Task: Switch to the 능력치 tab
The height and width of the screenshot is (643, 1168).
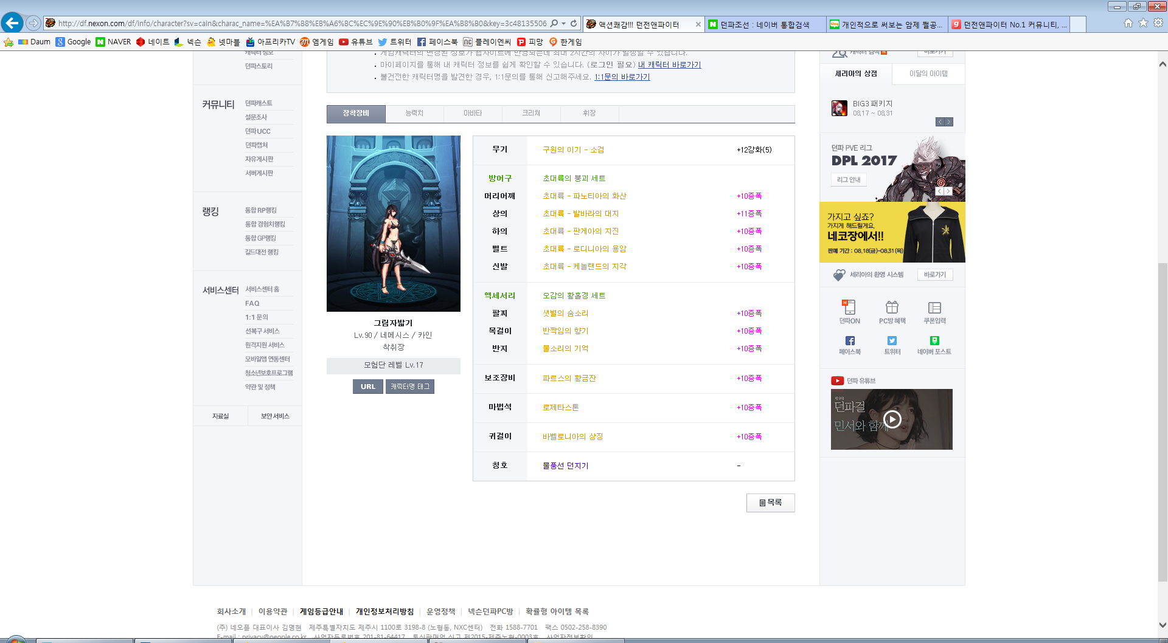Action: 414,114
